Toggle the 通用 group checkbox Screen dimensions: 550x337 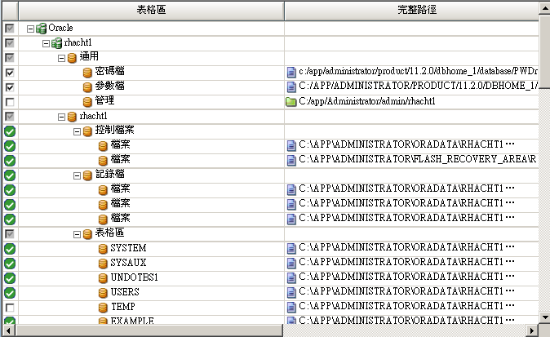[x=10, y=58]
